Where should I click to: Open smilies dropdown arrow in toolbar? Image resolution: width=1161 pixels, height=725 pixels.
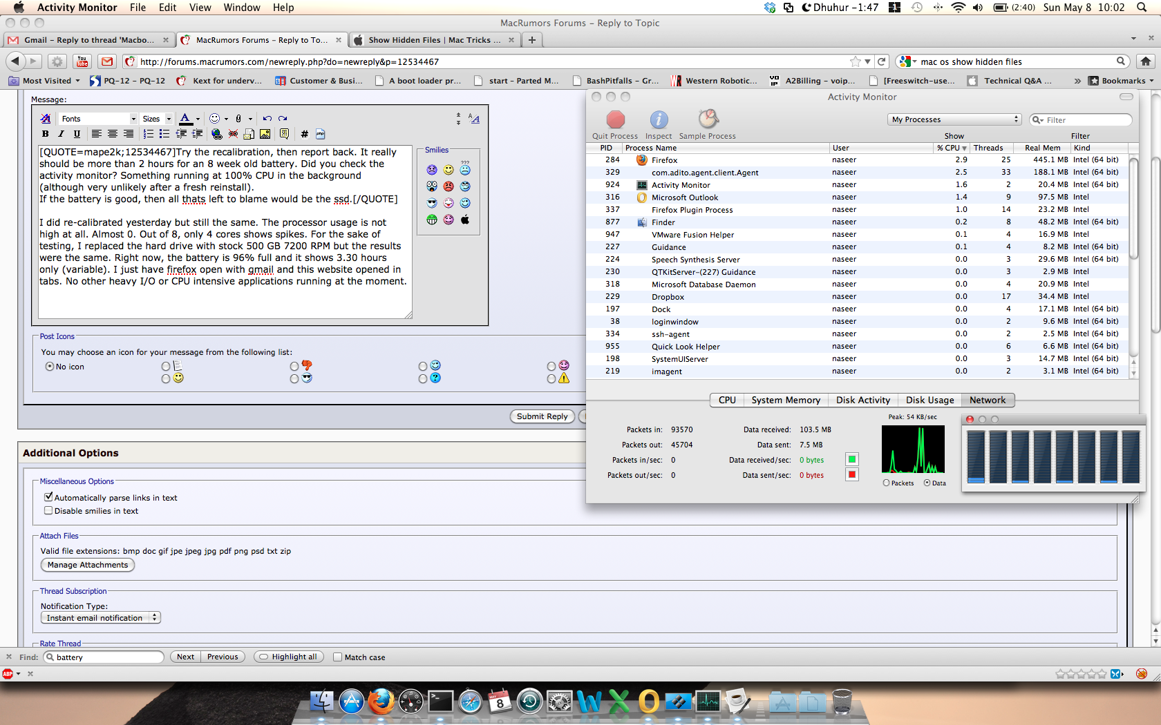[x=226, y=119]
